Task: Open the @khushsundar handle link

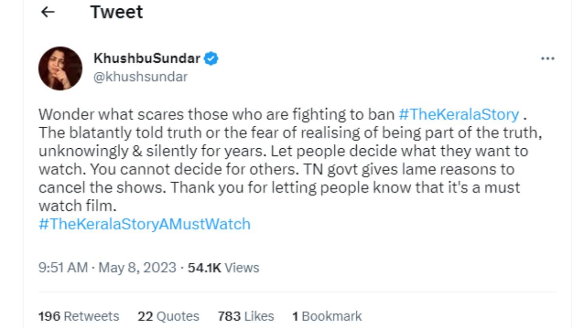Action: [140, 77]
